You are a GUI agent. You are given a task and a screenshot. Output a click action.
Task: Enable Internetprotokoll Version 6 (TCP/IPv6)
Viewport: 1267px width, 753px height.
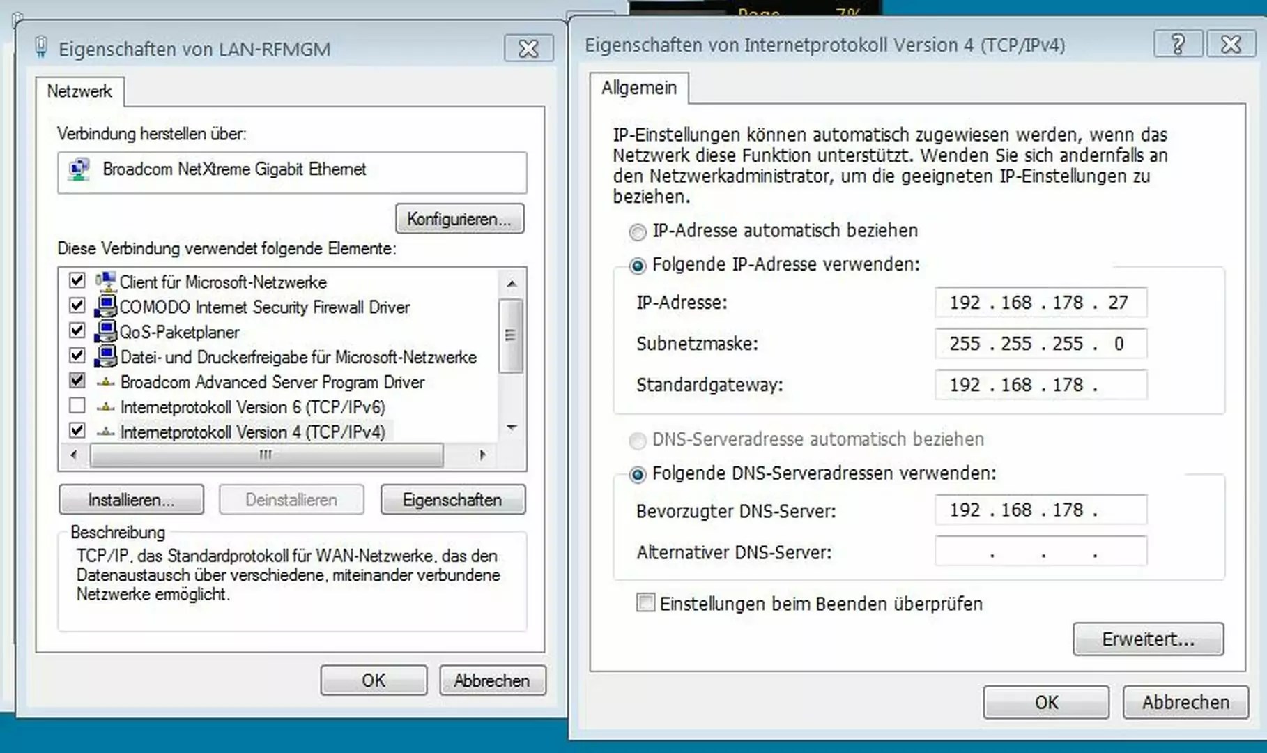point(77,406)
